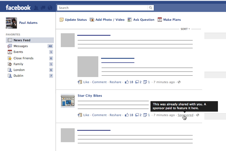Select News Feed in Favorites
The height and width of the screenshot is (151, 226).
coord(30,40)
